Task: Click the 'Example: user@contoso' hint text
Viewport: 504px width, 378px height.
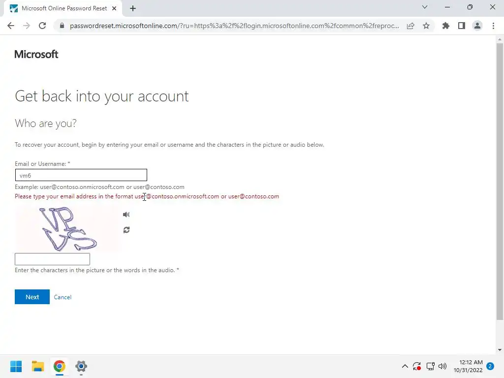Action: [x=99, y=187]
